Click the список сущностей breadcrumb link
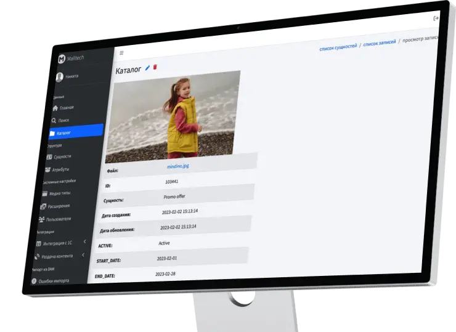The height and width of the screenshot is (332, 456). point(338,47)
